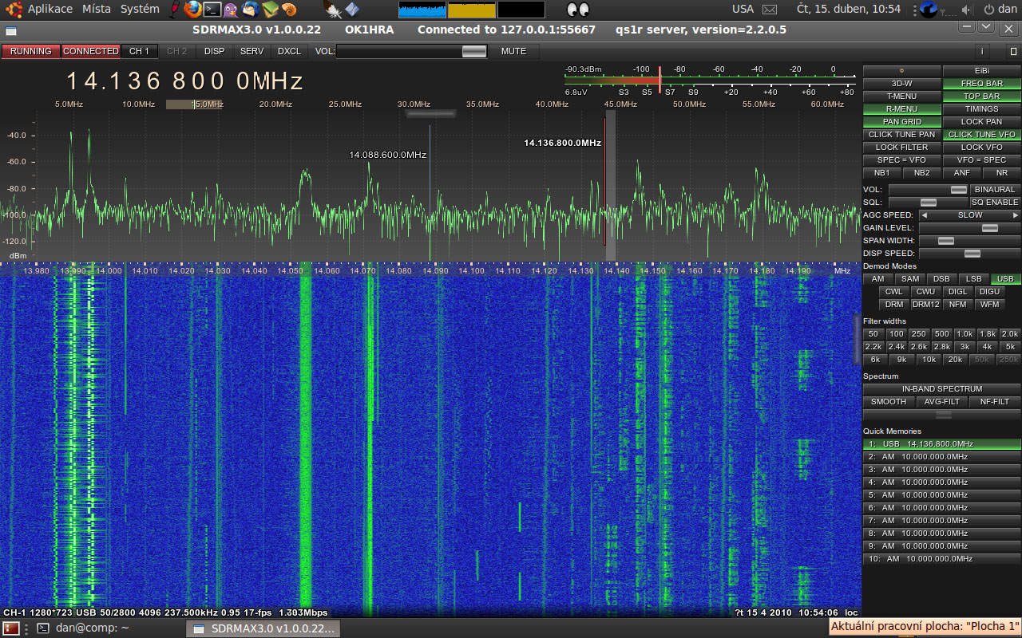This screenshot has height=638, width=1022.
Task: Click show desktop icon in bottom panel
Action: (x=11, y=628)
